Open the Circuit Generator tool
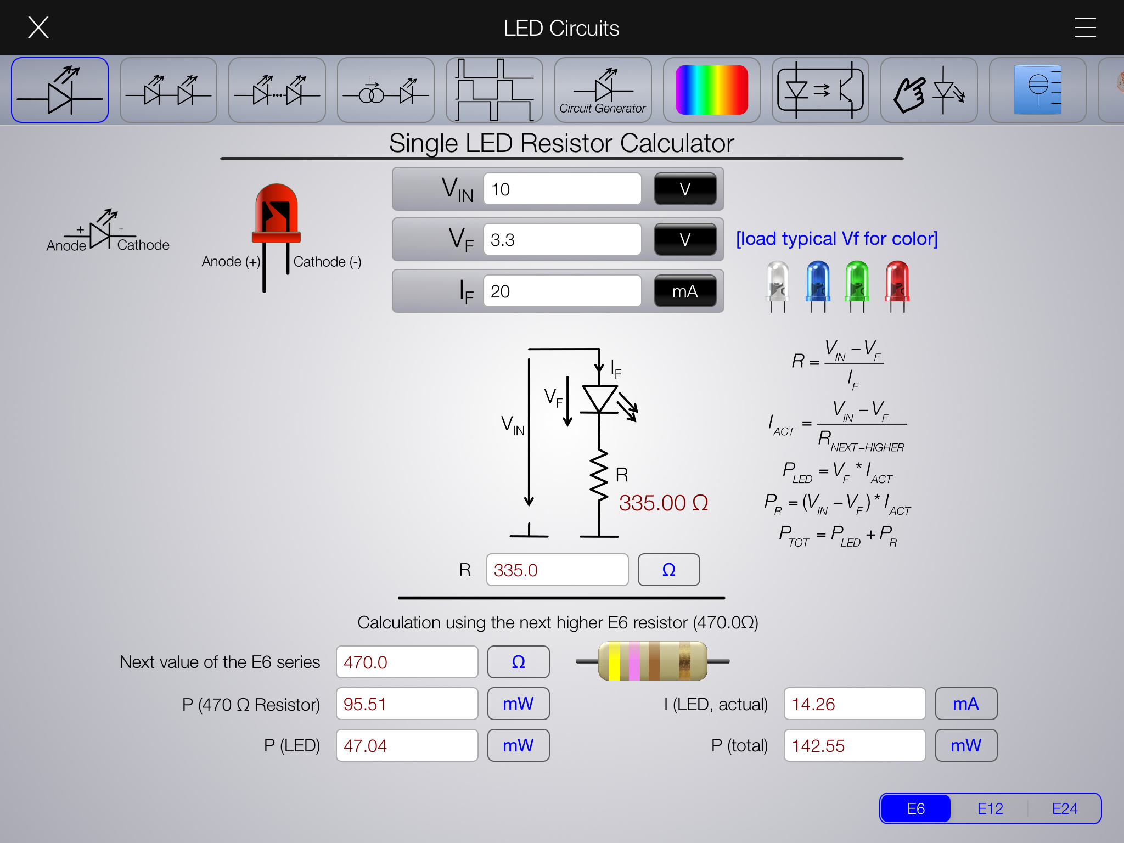Screen dimensions: 1124x843 pyautogui.click(x=603, y=90)
